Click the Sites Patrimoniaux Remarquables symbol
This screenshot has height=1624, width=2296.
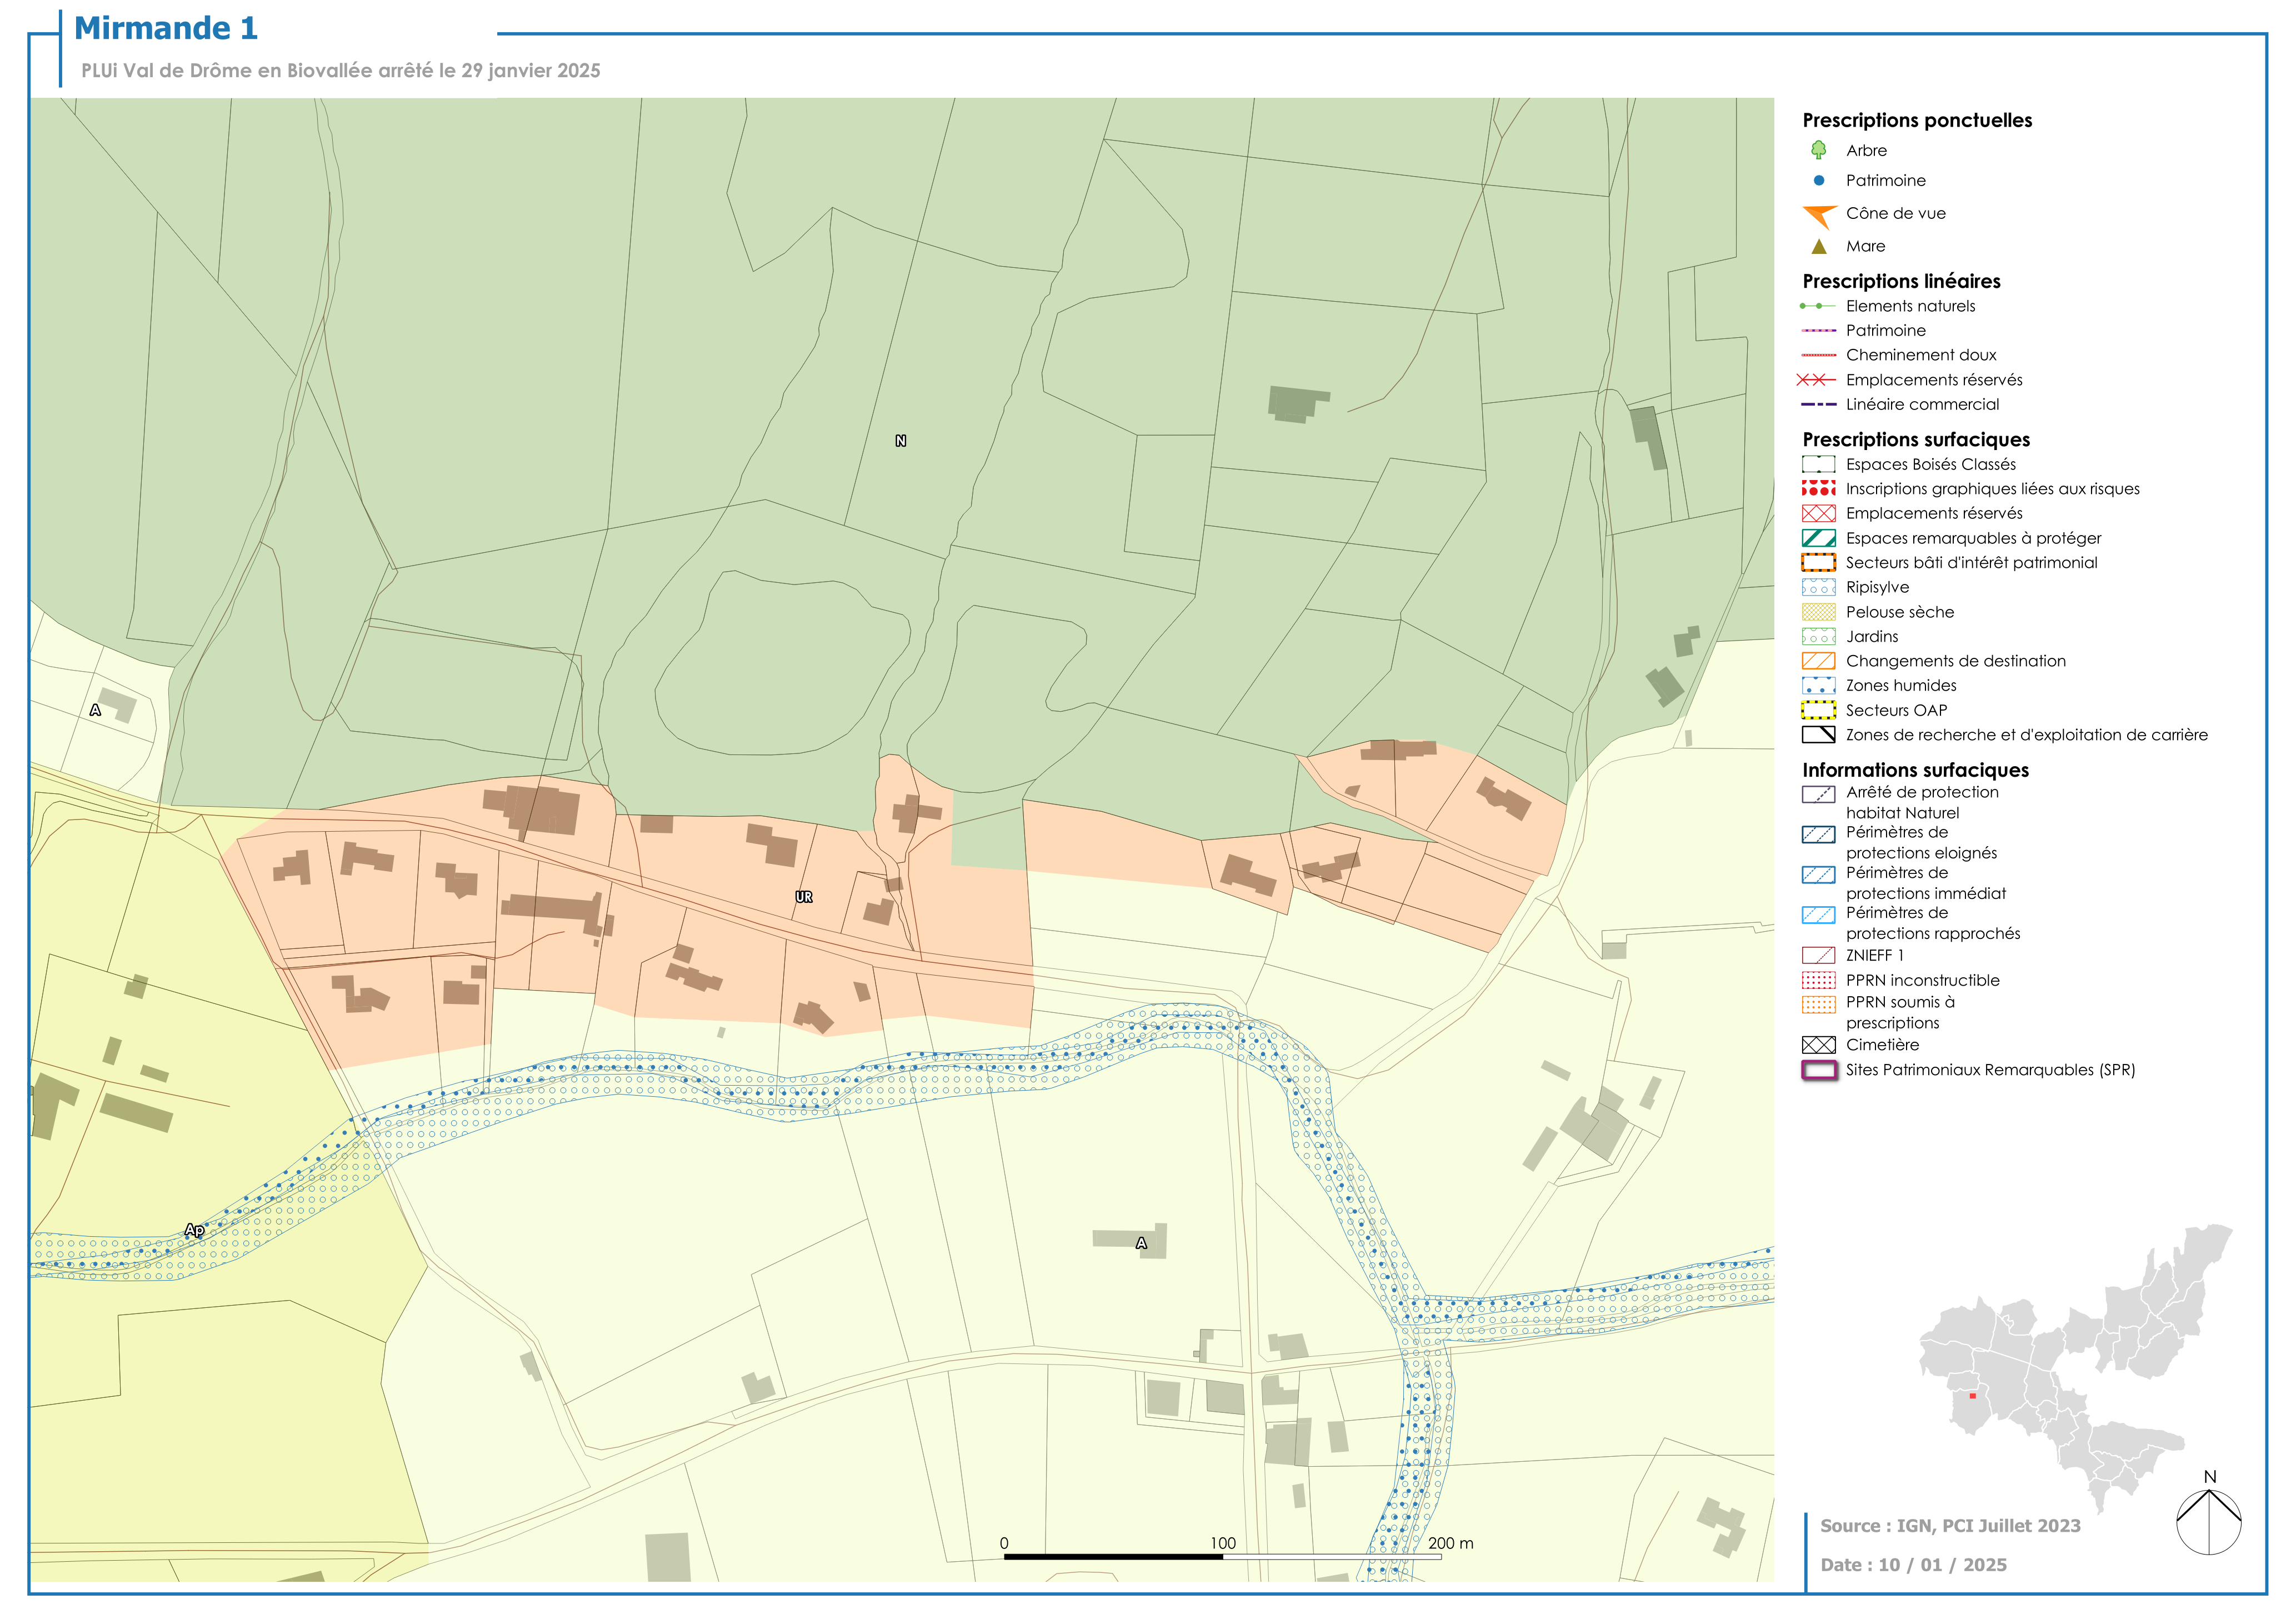(1818, 1070)
